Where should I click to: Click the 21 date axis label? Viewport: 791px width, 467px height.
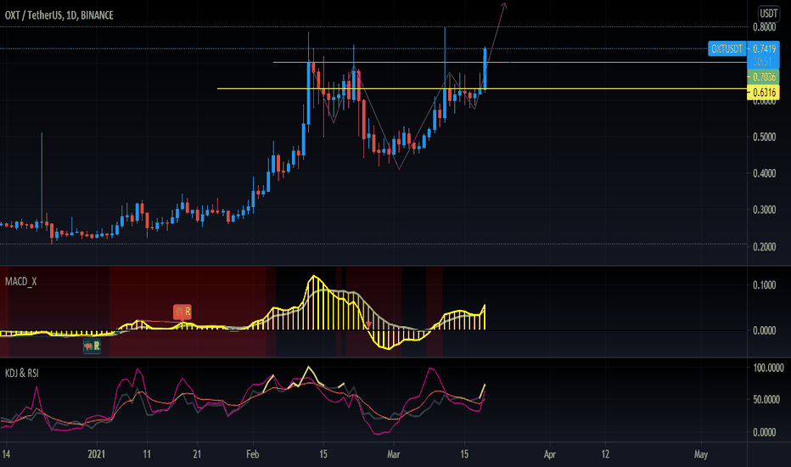(197, 454)
